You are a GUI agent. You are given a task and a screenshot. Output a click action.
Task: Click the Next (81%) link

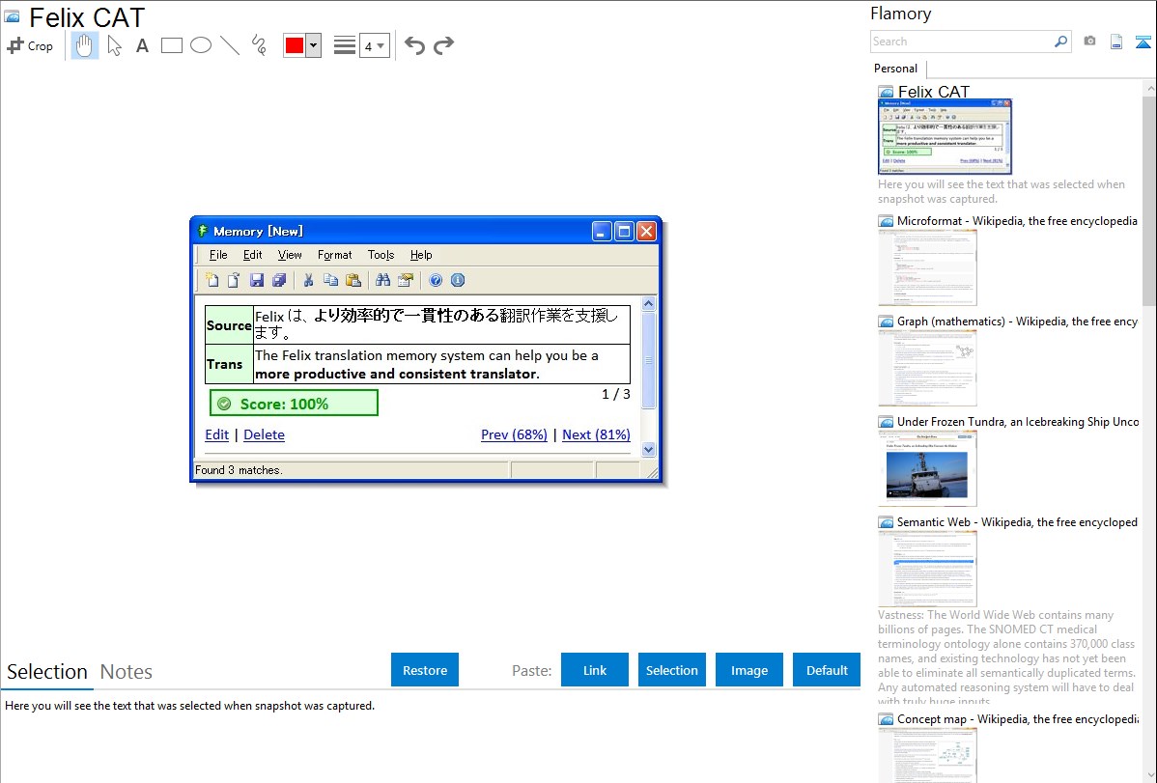(596, 434)
